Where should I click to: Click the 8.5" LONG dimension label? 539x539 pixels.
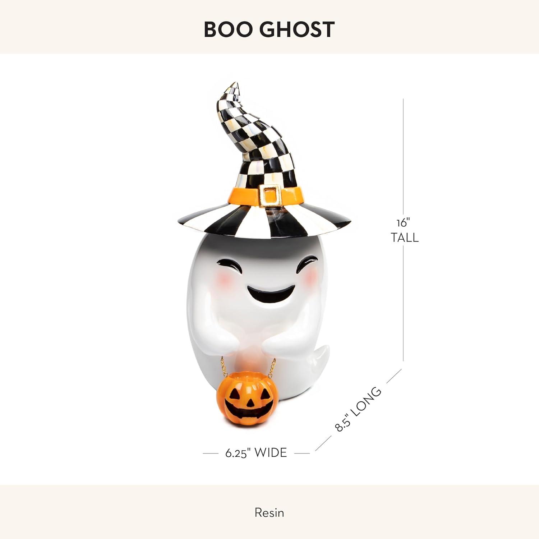(x=358, y=409)
